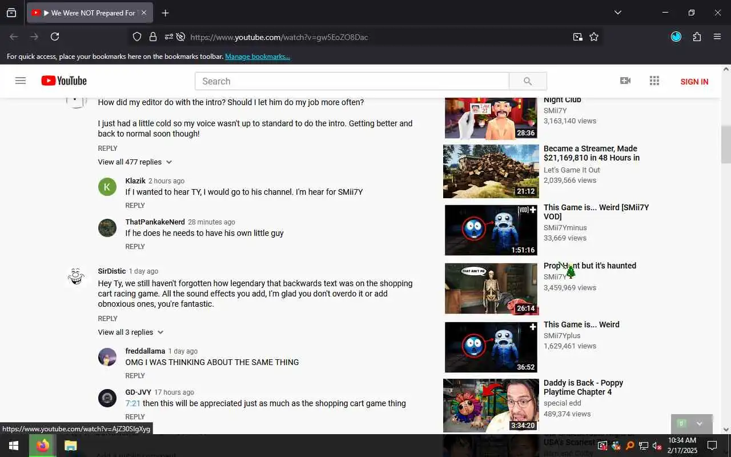Open the Firefox account avatar icon
Image resolution: width=731 pixels, height=457 pixels.
pyautogui.click(x=676, y=37)
